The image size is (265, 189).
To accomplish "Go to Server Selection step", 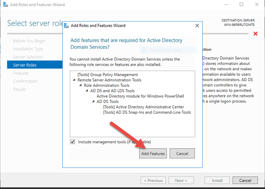I will point(28,57).
